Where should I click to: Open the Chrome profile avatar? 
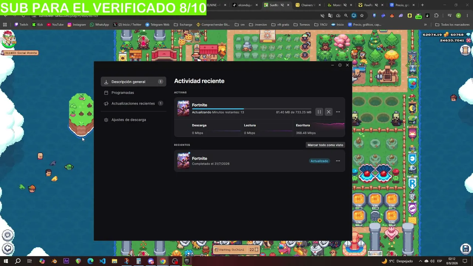coord(458,16)
